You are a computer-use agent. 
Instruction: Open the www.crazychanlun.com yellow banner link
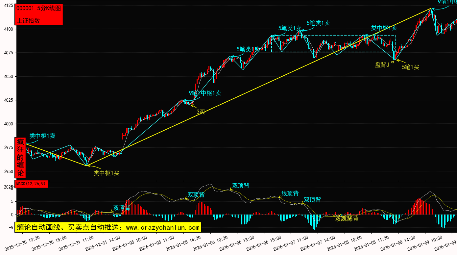(x=108, y=227)
